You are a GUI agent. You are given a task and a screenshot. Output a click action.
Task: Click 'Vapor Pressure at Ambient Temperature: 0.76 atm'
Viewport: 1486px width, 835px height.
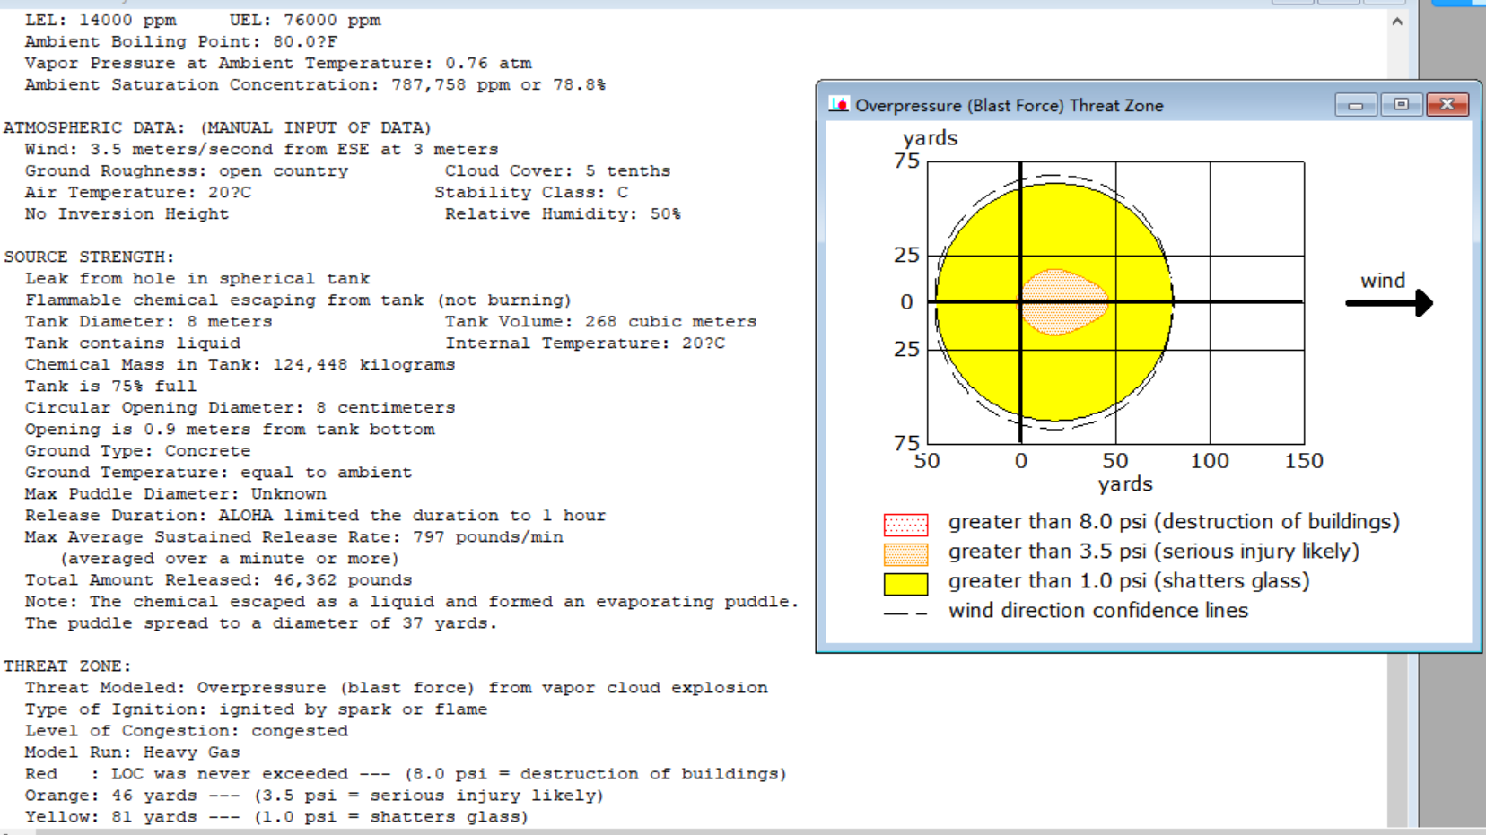tap(278, 64)
